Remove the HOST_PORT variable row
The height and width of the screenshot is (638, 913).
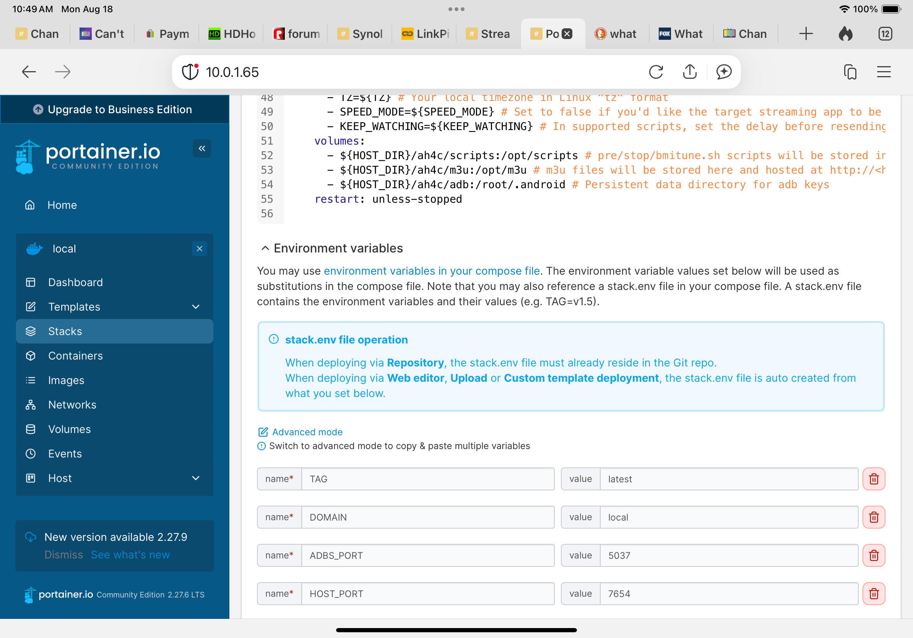pyautogui.click(x=873, y=594)
